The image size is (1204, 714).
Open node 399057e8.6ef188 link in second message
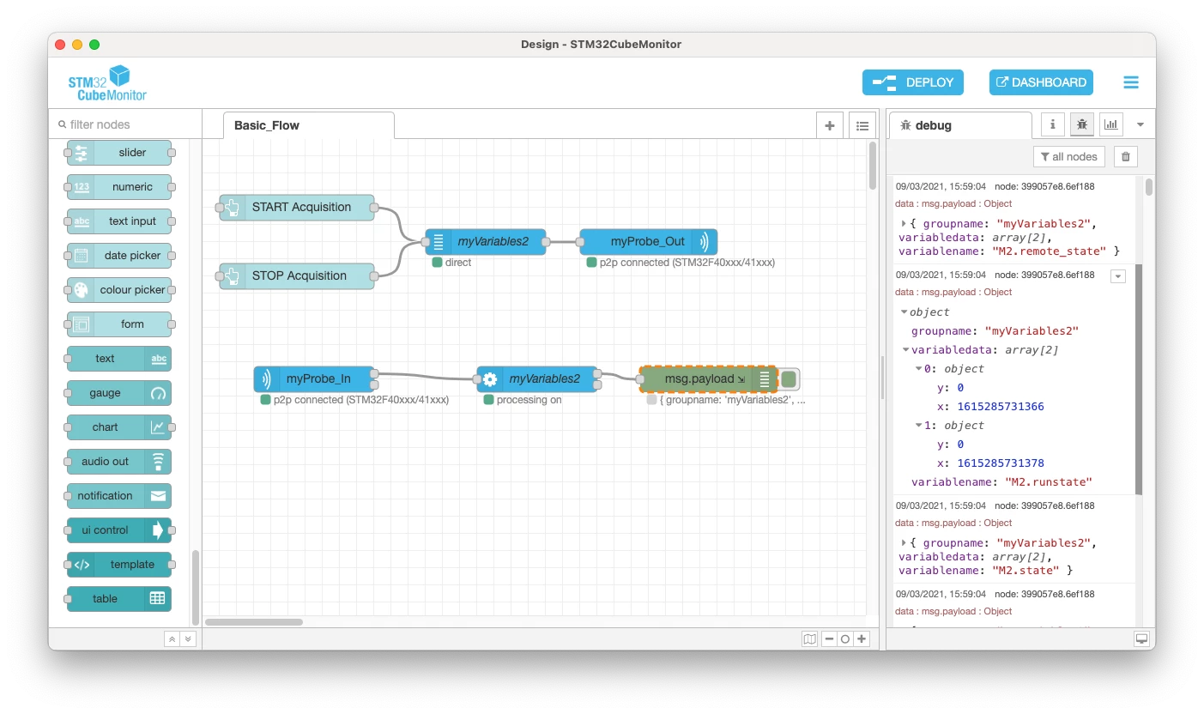pyautogui.click(x=1044, y=275)
